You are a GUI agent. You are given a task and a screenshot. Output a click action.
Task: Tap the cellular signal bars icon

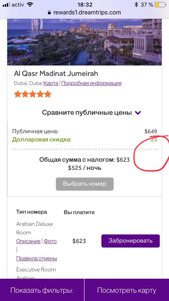pyautogui.click(x=6, y=5)
